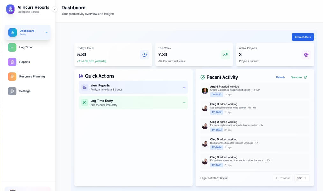The image size is (323, 191).
Task: Click the This Week value 7.33
Action: (163, 55)
